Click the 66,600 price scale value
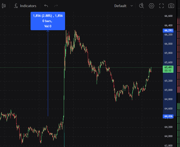This screenshot has width=180, height=147. [169, 16]
